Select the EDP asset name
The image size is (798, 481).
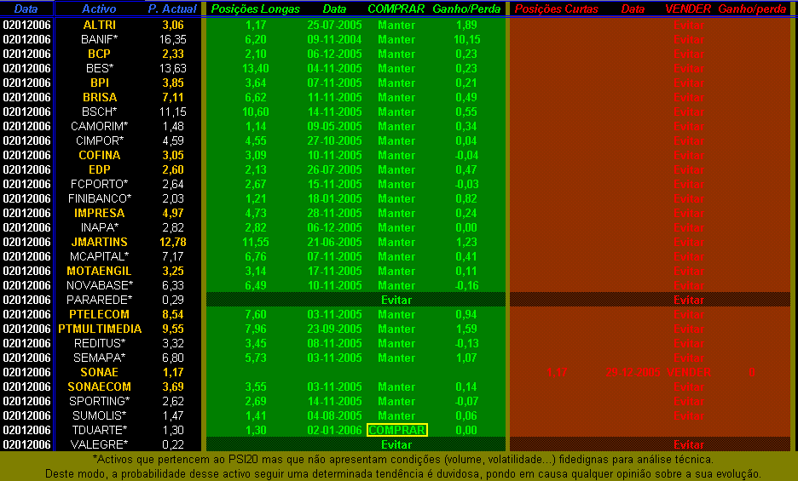99,169
